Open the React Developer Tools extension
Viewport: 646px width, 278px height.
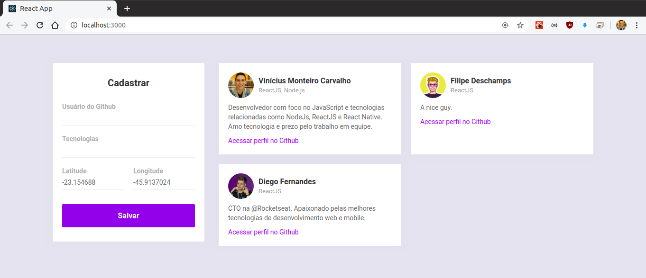[539, 25]
